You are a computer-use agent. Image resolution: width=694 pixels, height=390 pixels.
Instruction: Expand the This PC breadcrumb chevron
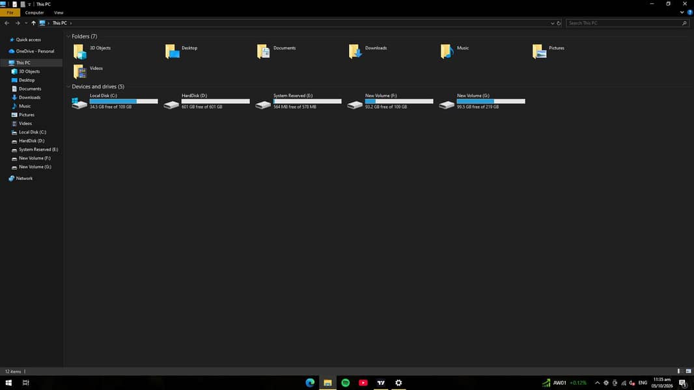pyautogui.click(x=71, y=23)
